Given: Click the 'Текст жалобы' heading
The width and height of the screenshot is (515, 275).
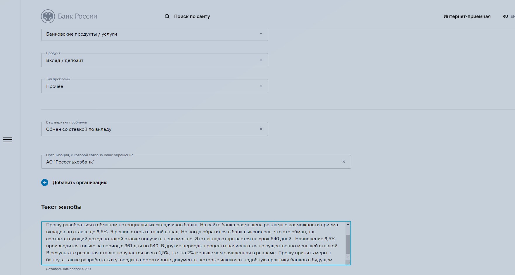Looking at the screenshot, I should [61, 207].
